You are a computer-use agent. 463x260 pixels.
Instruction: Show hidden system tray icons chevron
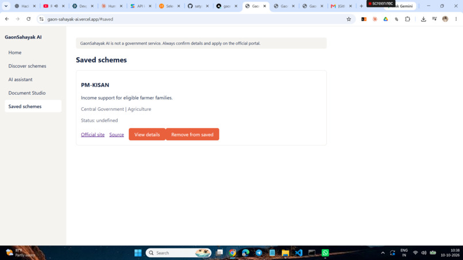[383, 253]
